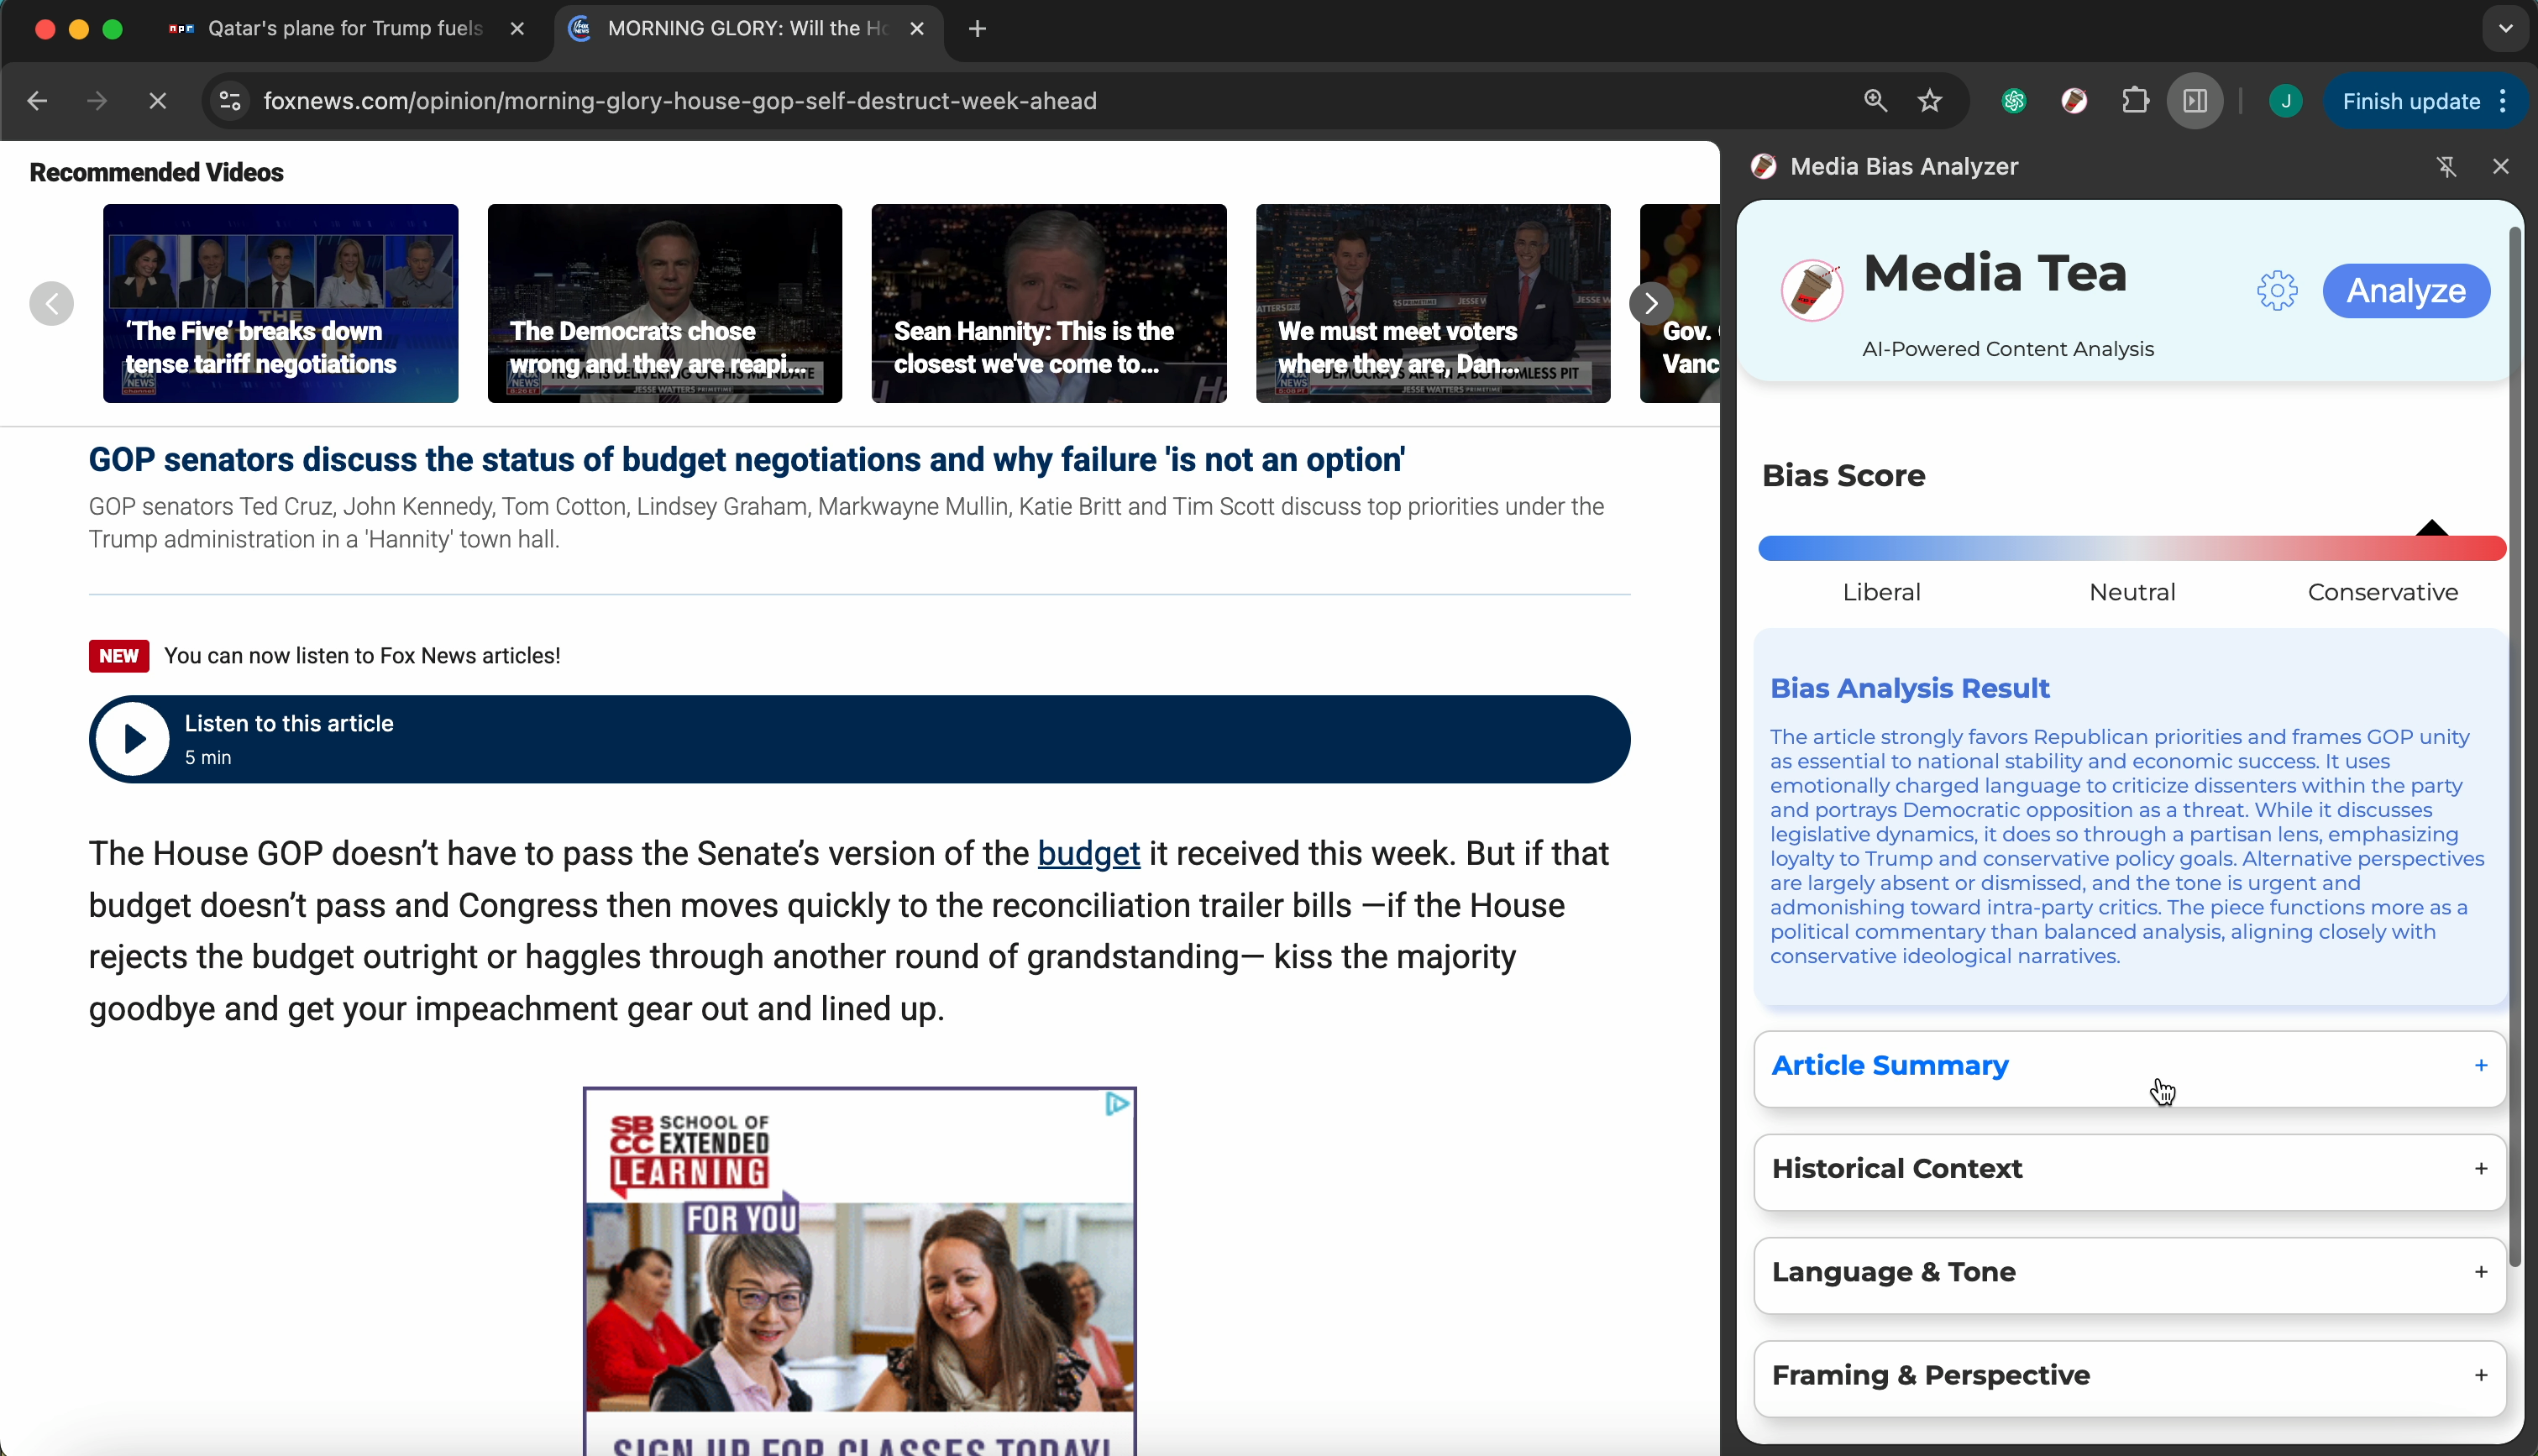Go to previous recommended videos arrow
This screenshot has height=1456, width=2538.
[52, 303]
